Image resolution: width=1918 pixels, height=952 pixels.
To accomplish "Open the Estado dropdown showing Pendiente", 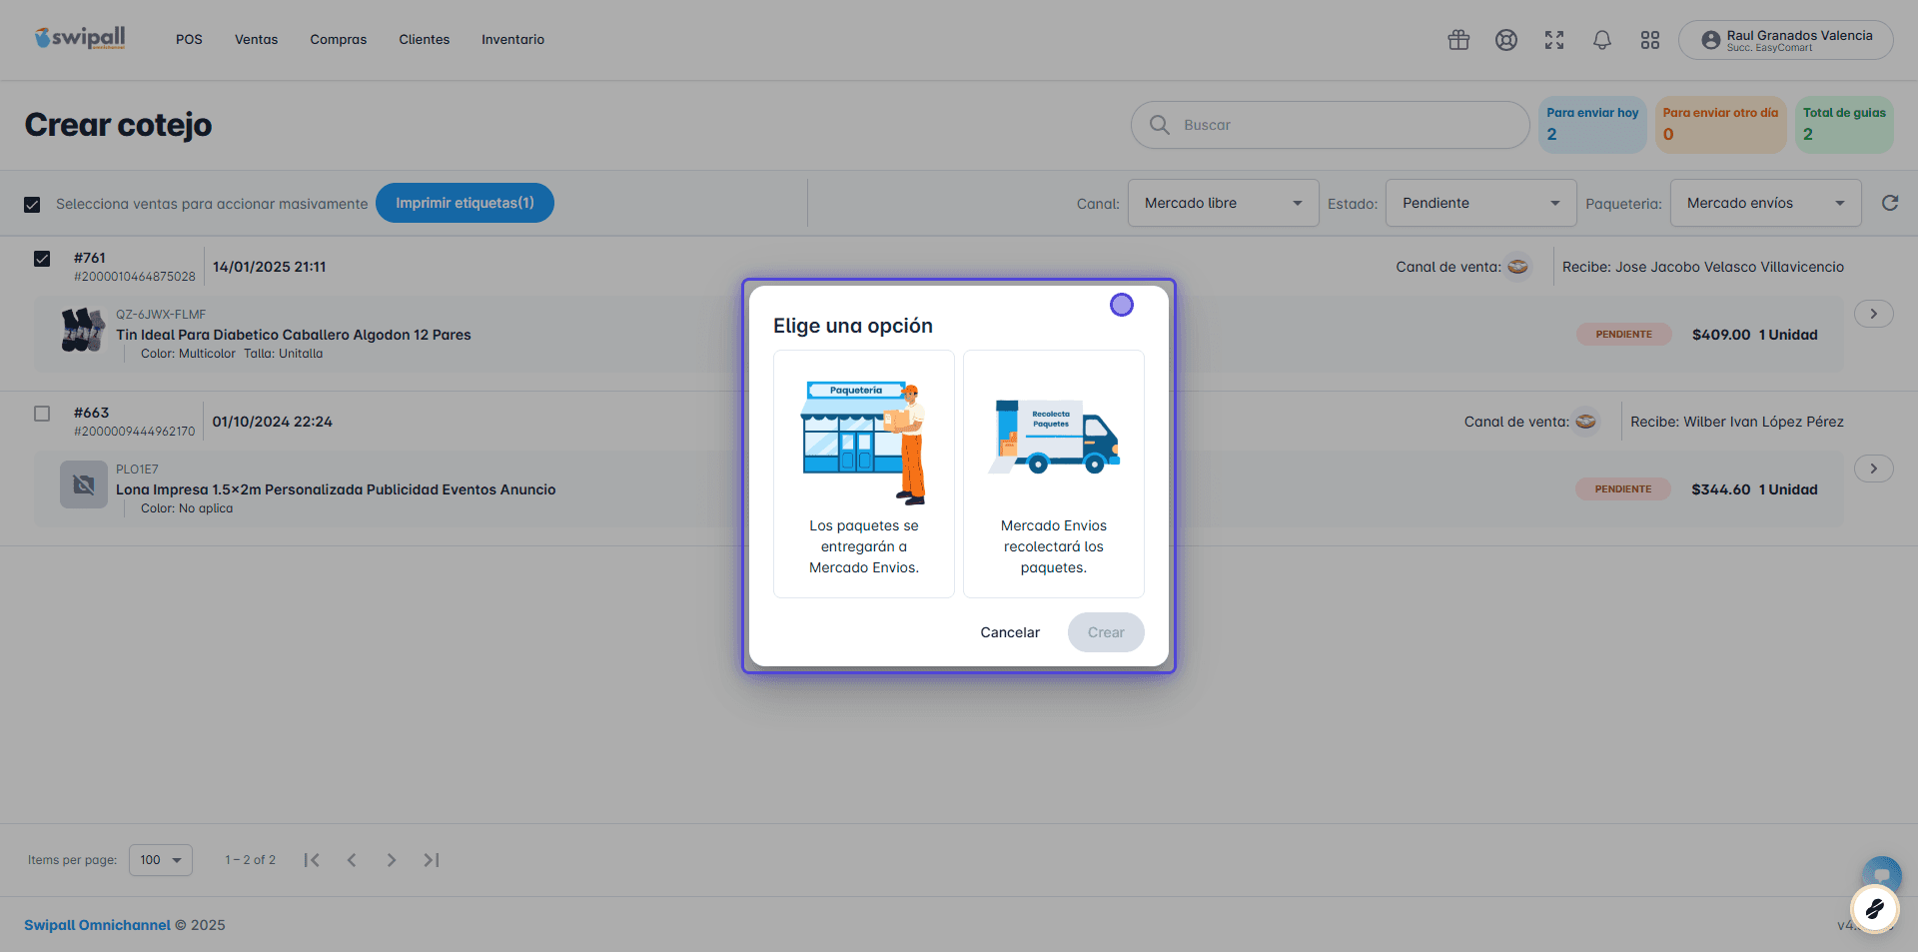I will pos(1480,203).
